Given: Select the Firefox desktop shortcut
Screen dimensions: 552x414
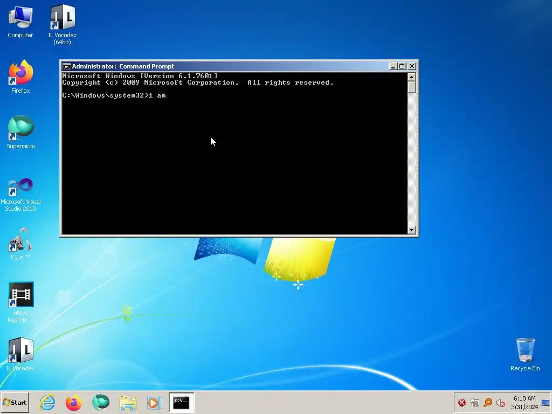Looking at the screenshot, I should (20, 77).
